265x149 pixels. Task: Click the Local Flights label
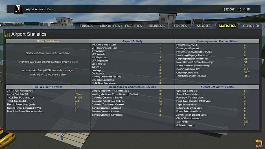[99, 64]
